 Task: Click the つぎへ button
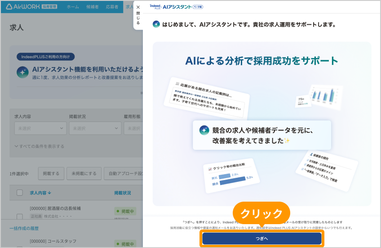[x=261, y=239]
